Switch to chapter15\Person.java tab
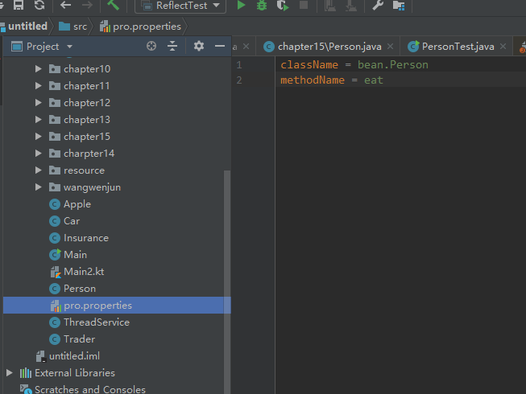The image size is (526, 394). (x=329, y=47)
